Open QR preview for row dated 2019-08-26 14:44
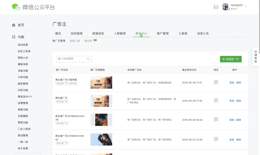This screenshot has height=155, width=260. [216, 119]
